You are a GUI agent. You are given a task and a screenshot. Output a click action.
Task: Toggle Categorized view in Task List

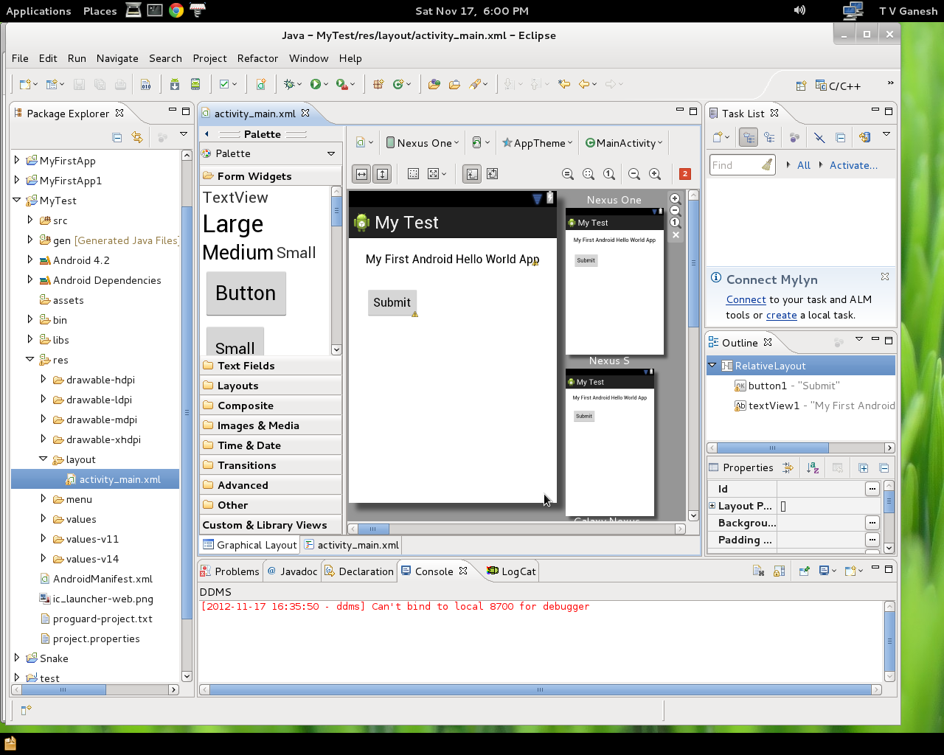click(749, 137)
